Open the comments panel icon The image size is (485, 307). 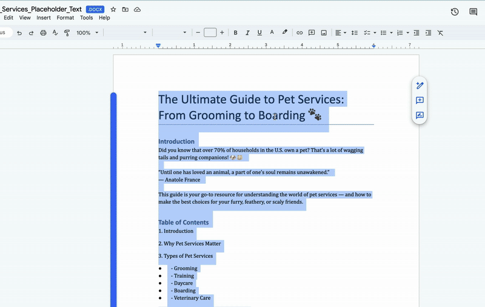click(x=473, y=12)
